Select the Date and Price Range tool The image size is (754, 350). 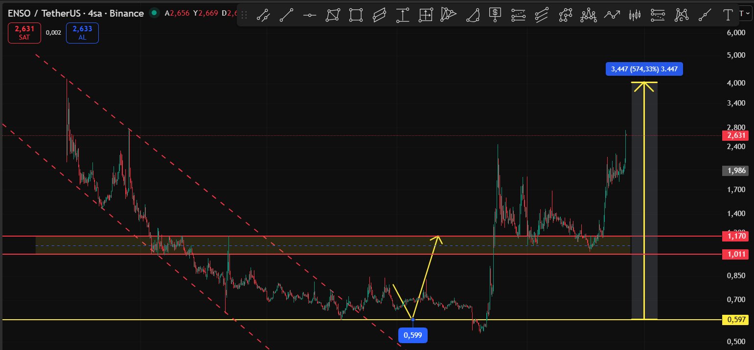[426, 15]
